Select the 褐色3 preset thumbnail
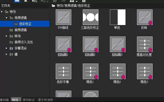Viewport: 164px width, 102px height. tap(145, 71)
